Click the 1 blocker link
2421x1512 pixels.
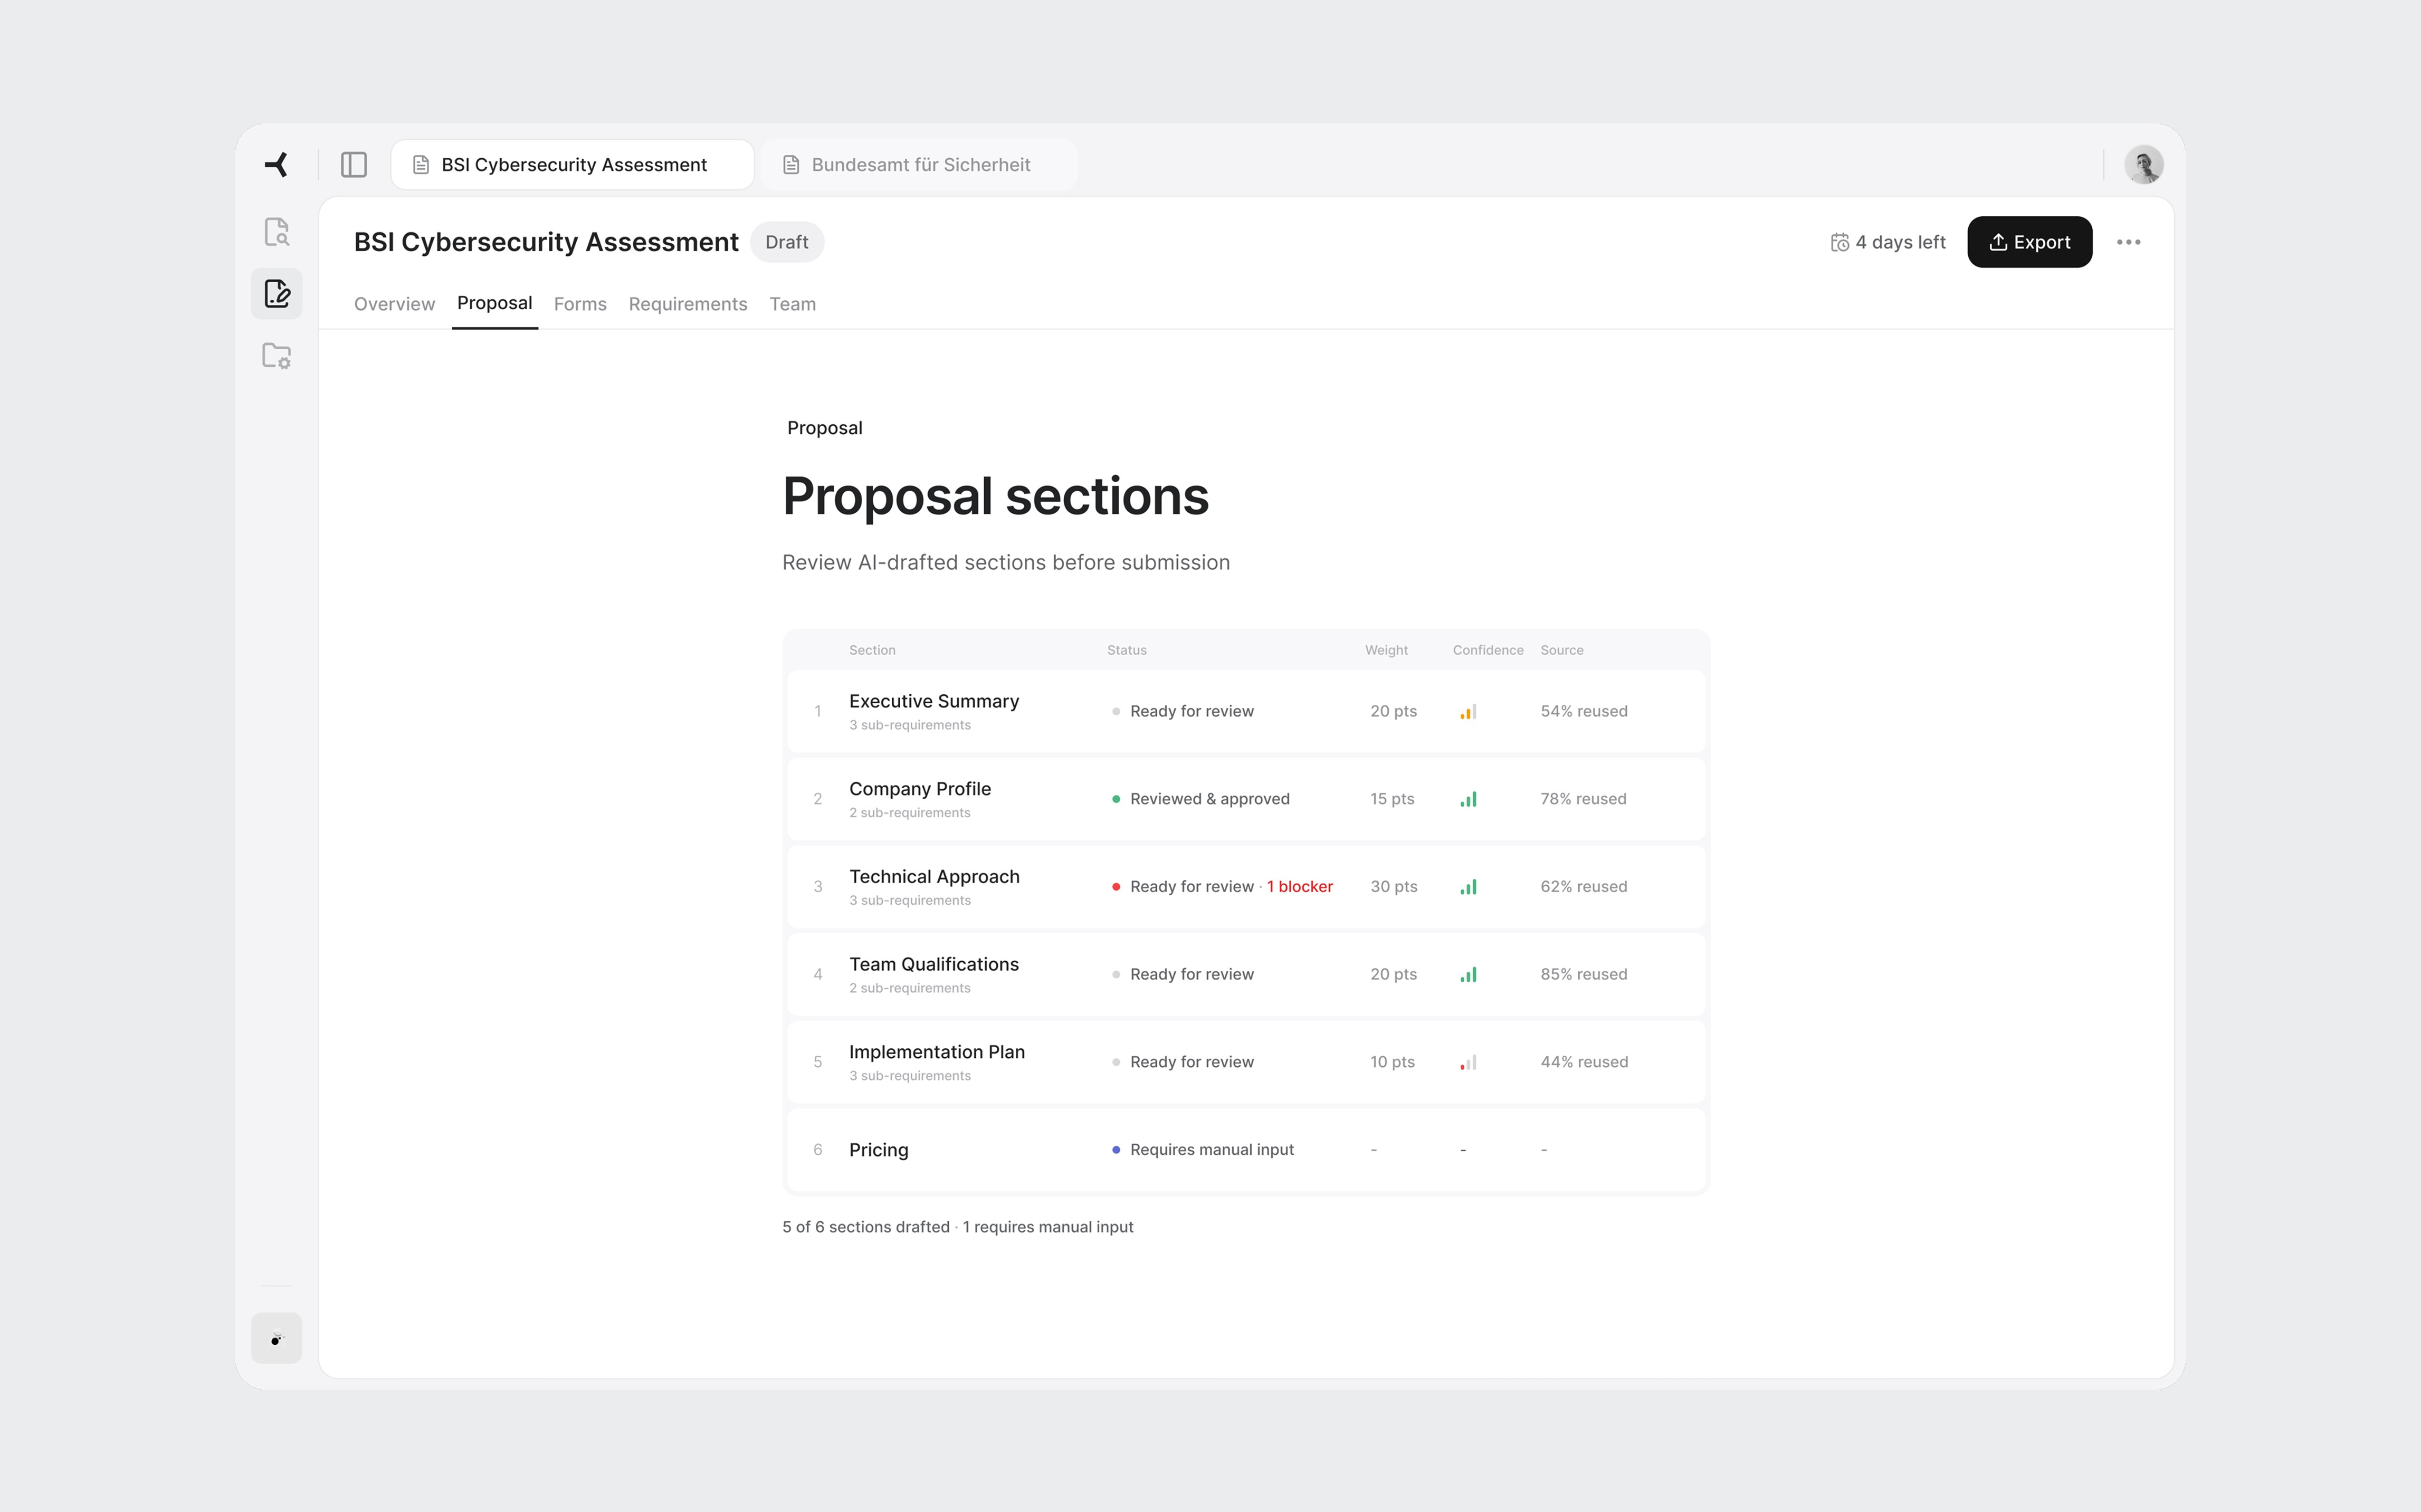click(1299, 887)
